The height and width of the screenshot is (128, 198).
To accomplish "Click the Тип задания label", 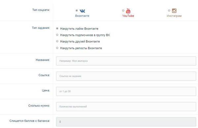I will point(41,28).
